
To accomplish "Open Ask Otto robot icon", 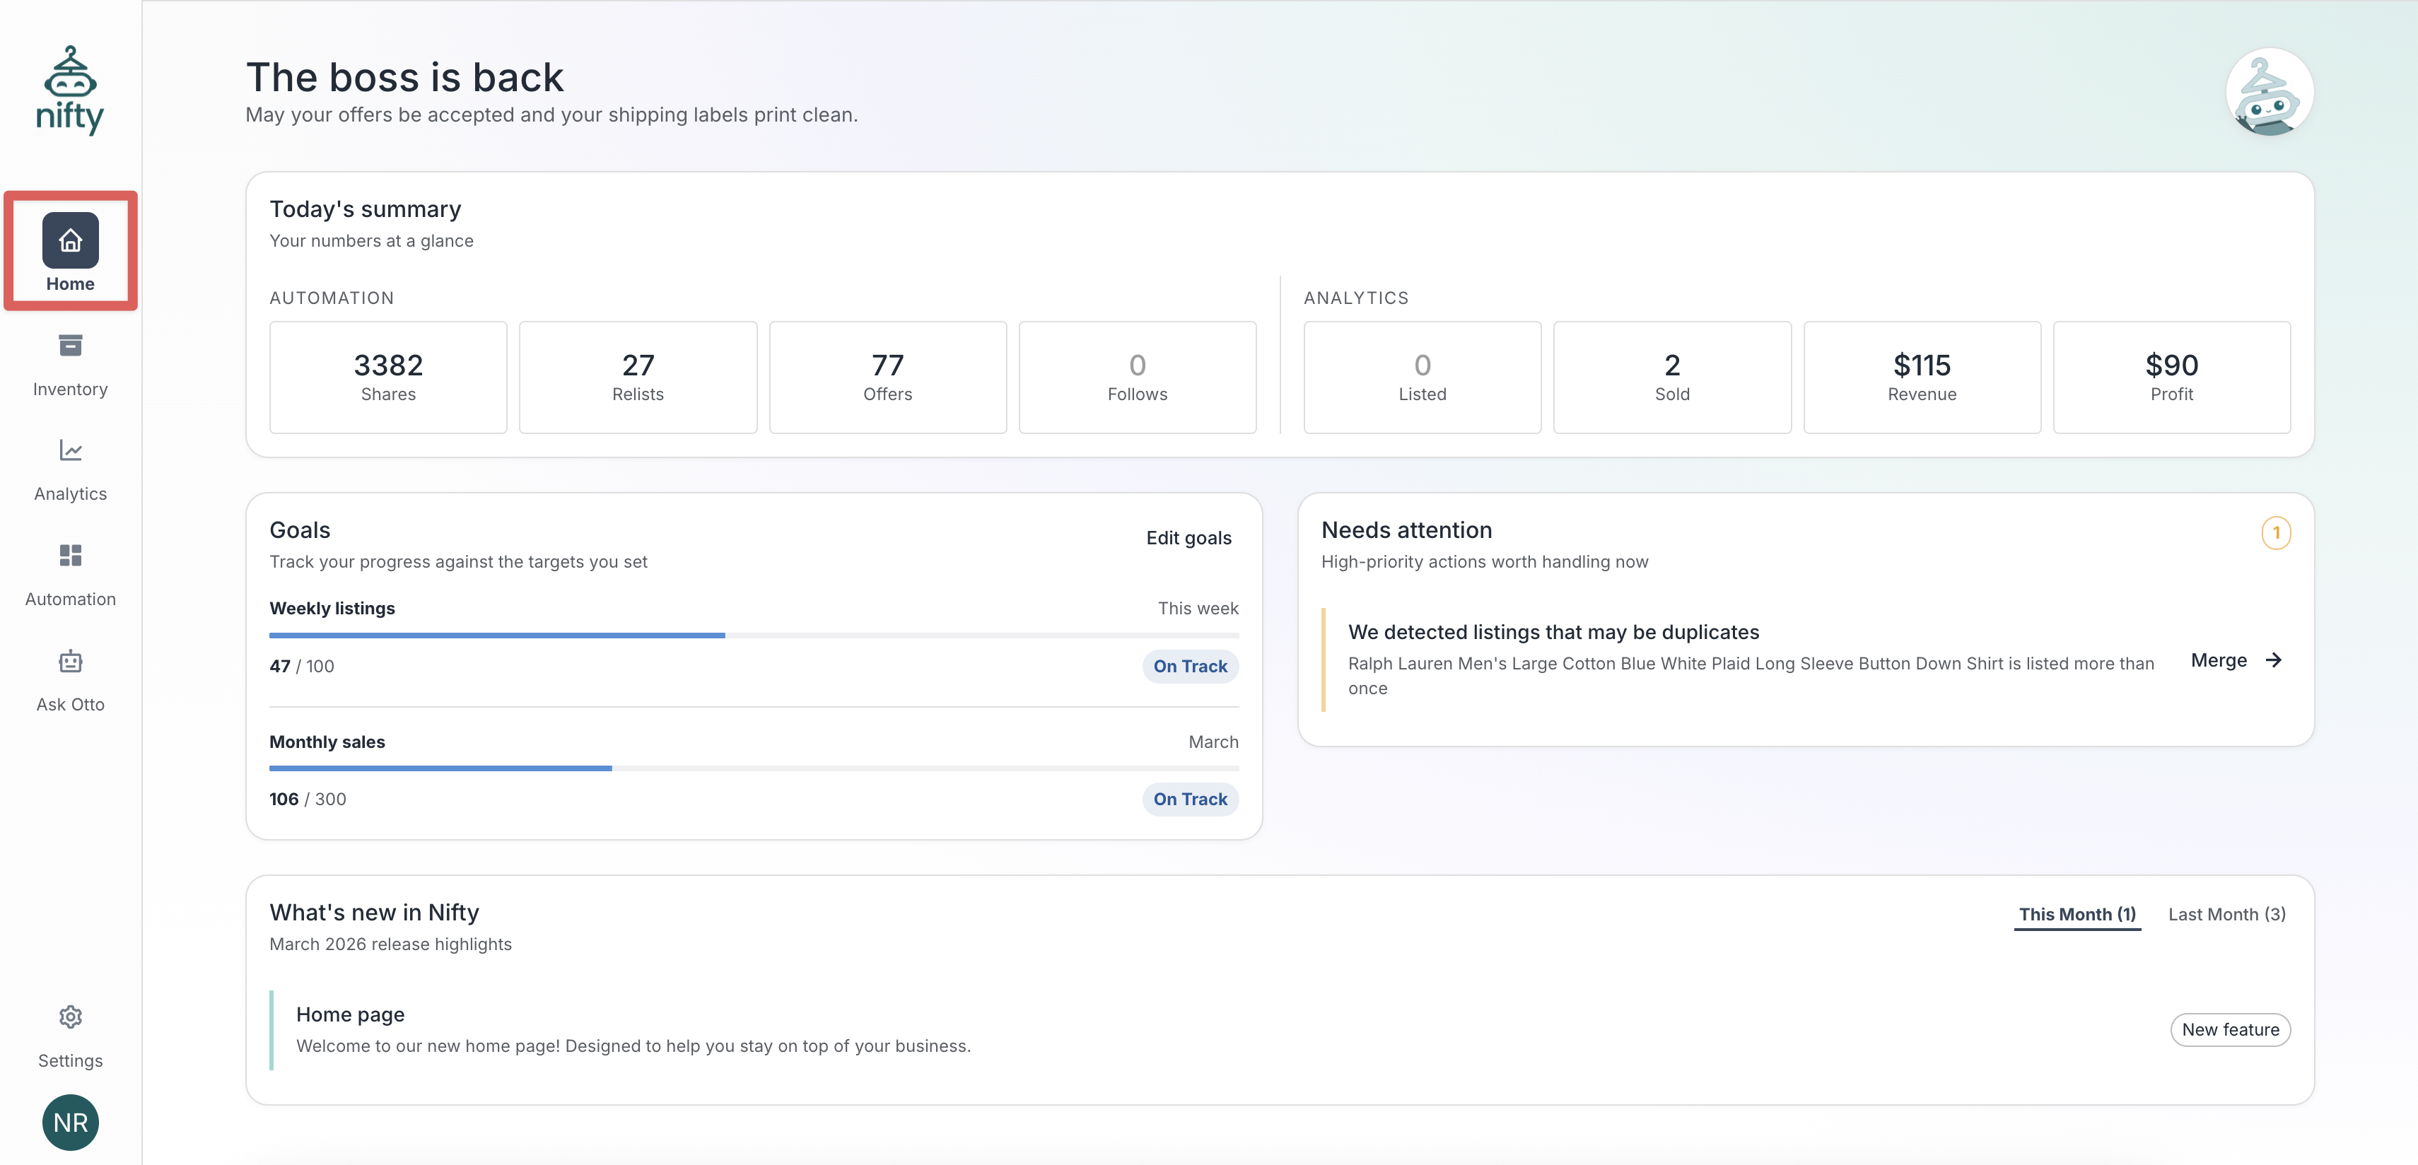I will [x=71, y=661].
